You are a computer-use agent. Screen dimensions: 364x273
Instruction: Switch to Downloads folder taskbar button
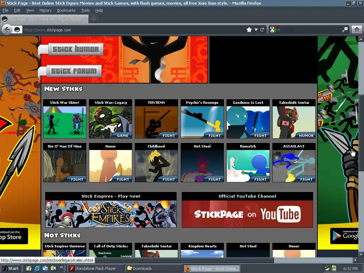154,268
